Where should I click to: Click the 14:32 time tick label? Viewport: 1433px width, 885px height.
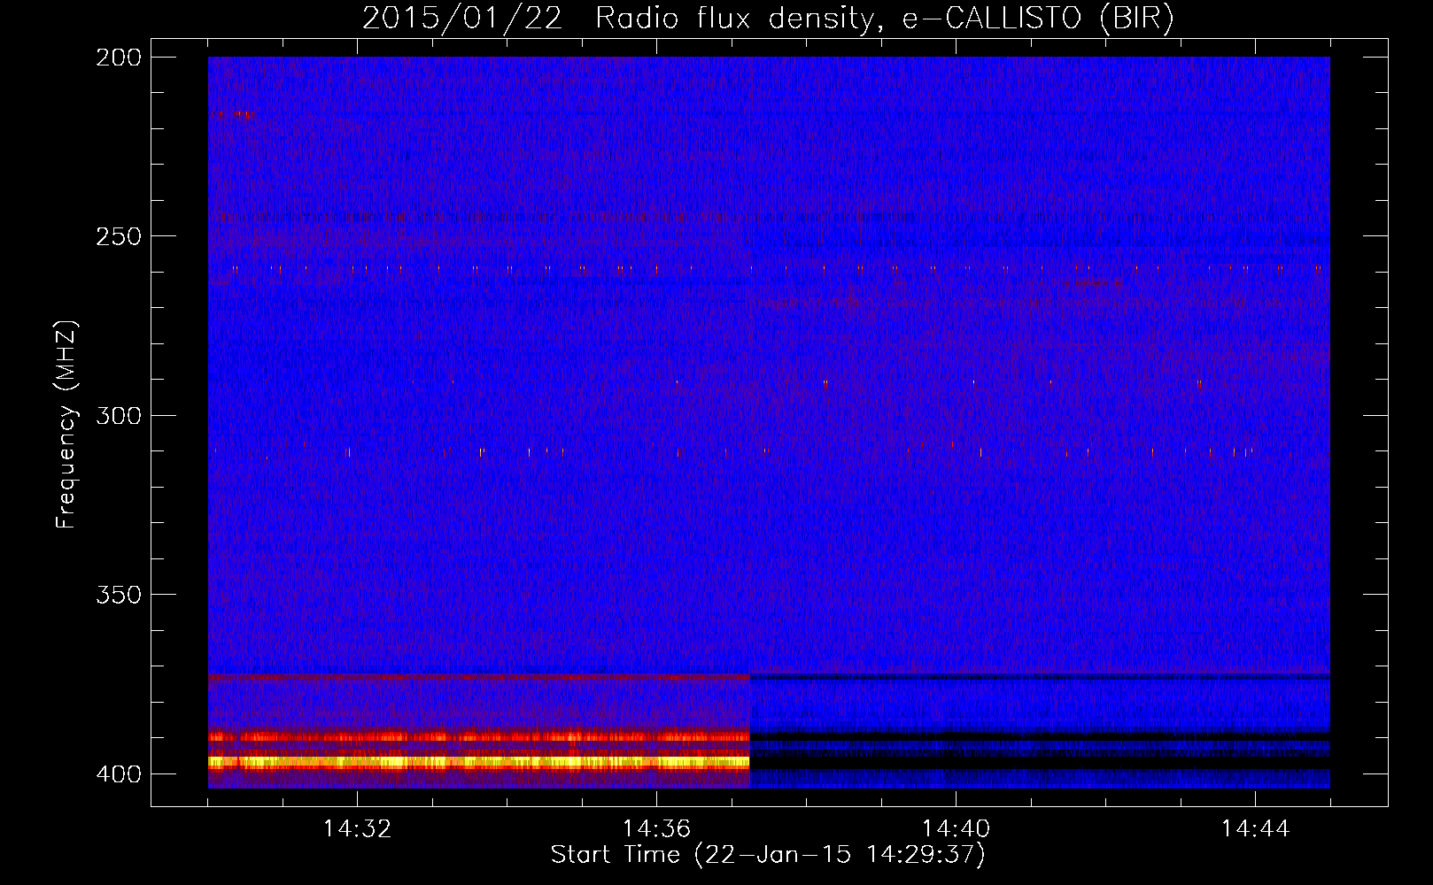point(357,828)
